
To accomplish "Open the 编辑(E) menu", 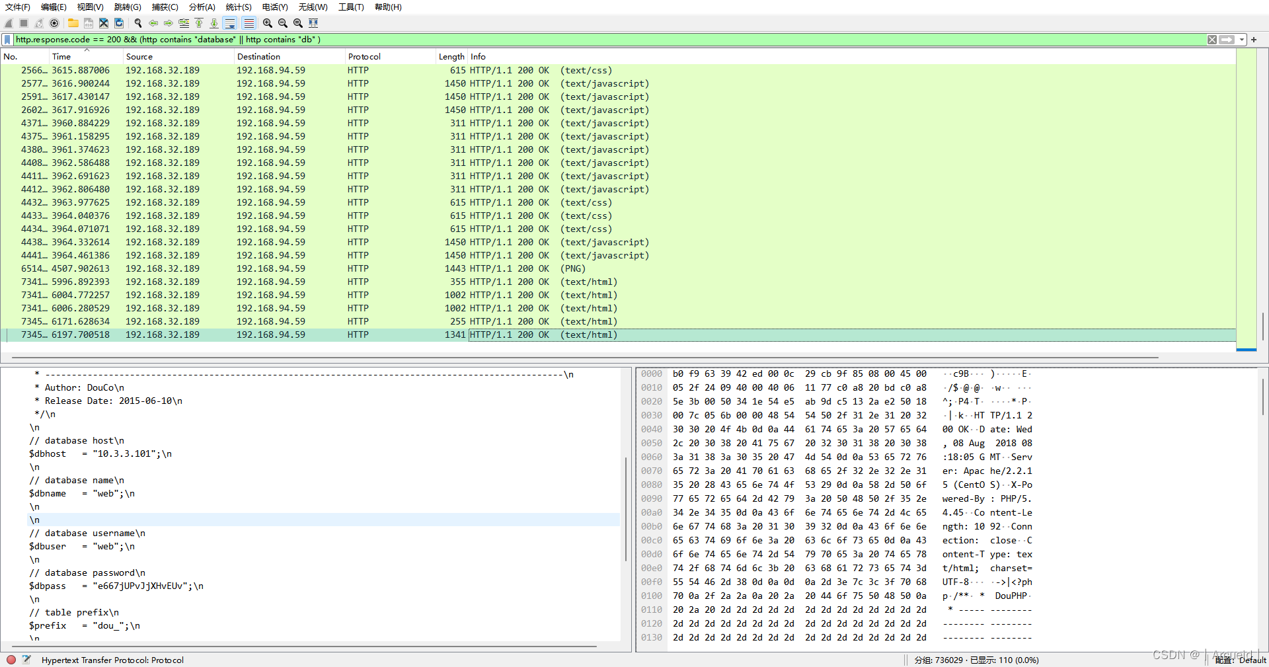I will coord(54,7).
